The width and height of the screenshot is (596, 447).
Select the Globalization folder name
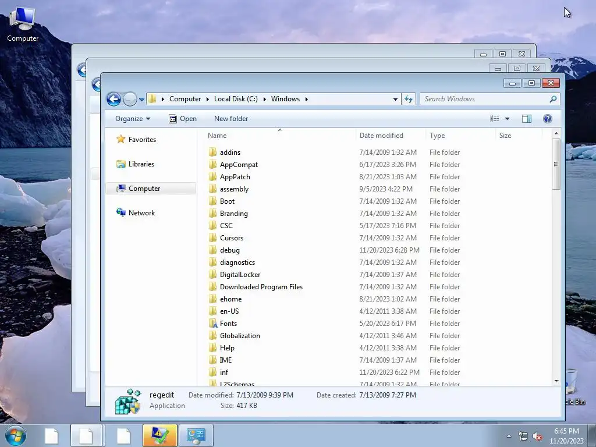click(240, 336)
